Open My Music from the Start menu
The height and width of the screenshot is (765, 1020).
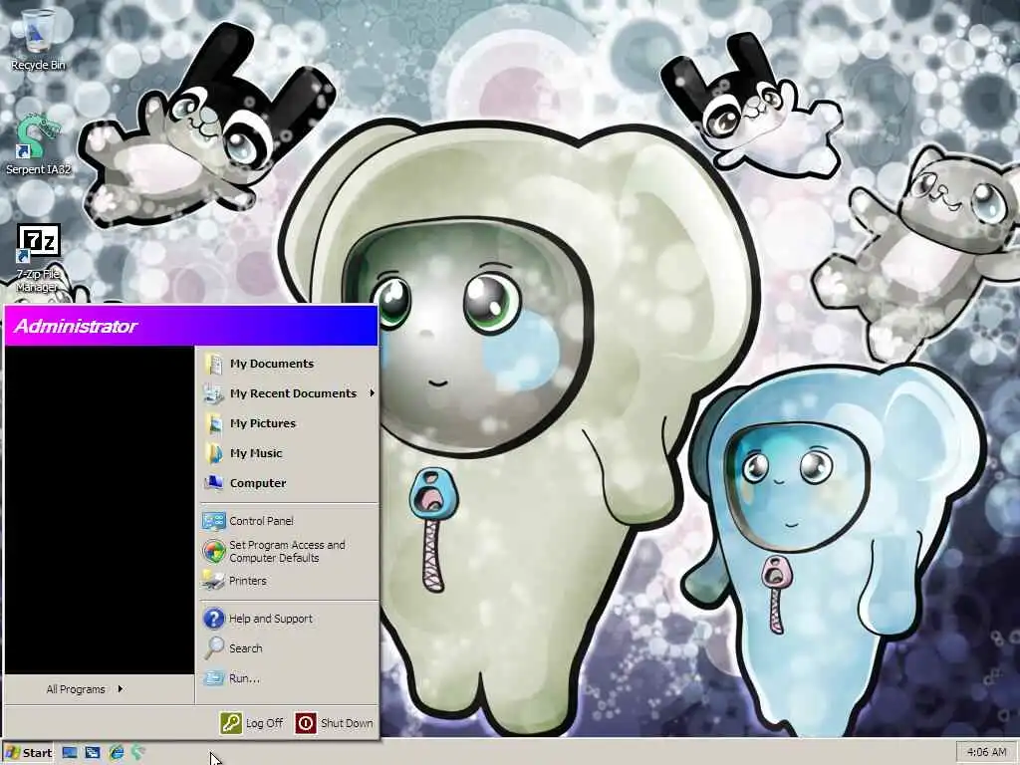click(288, 453)
